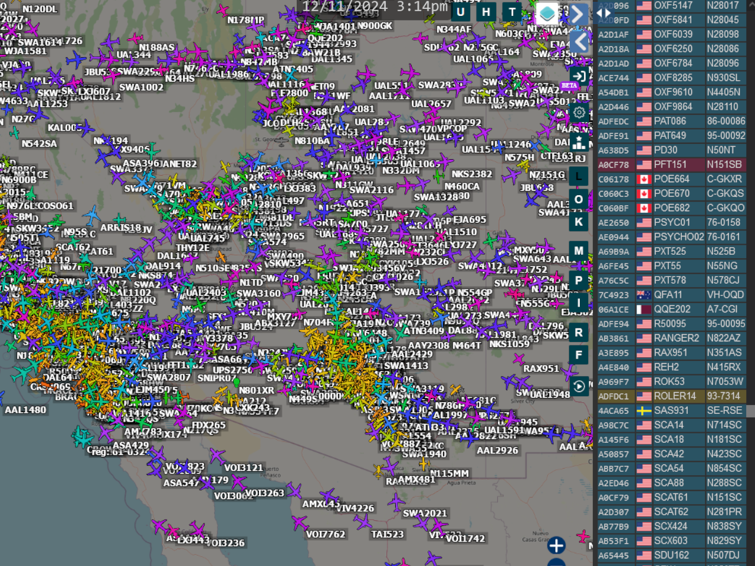This screenshot has width=755, height=566.
Task: Toggle the P map button
Action: [579, 280]
